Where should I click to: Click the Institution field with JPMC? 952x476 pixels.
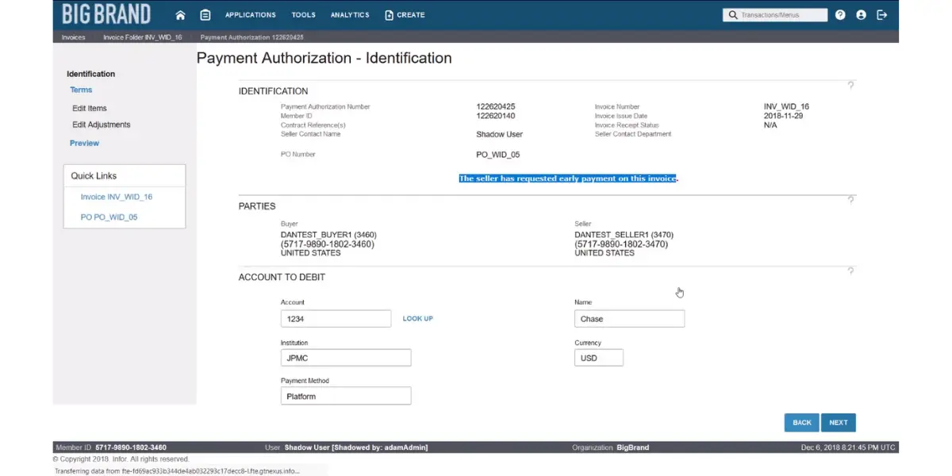(x=346, y=358)
